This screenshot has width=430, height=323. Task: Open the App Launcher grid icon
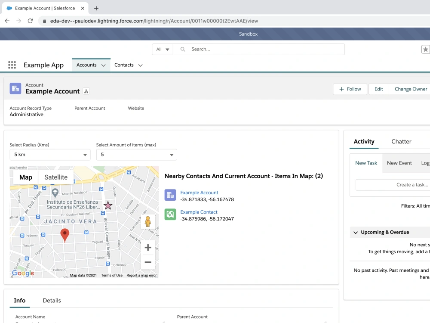(x=12, y=65)
